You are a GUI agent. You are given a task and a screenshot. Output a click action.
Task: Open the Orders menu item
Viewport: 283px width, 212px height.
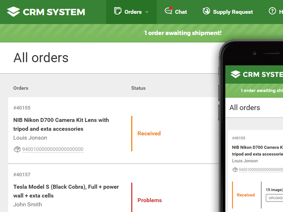(131, 12)
